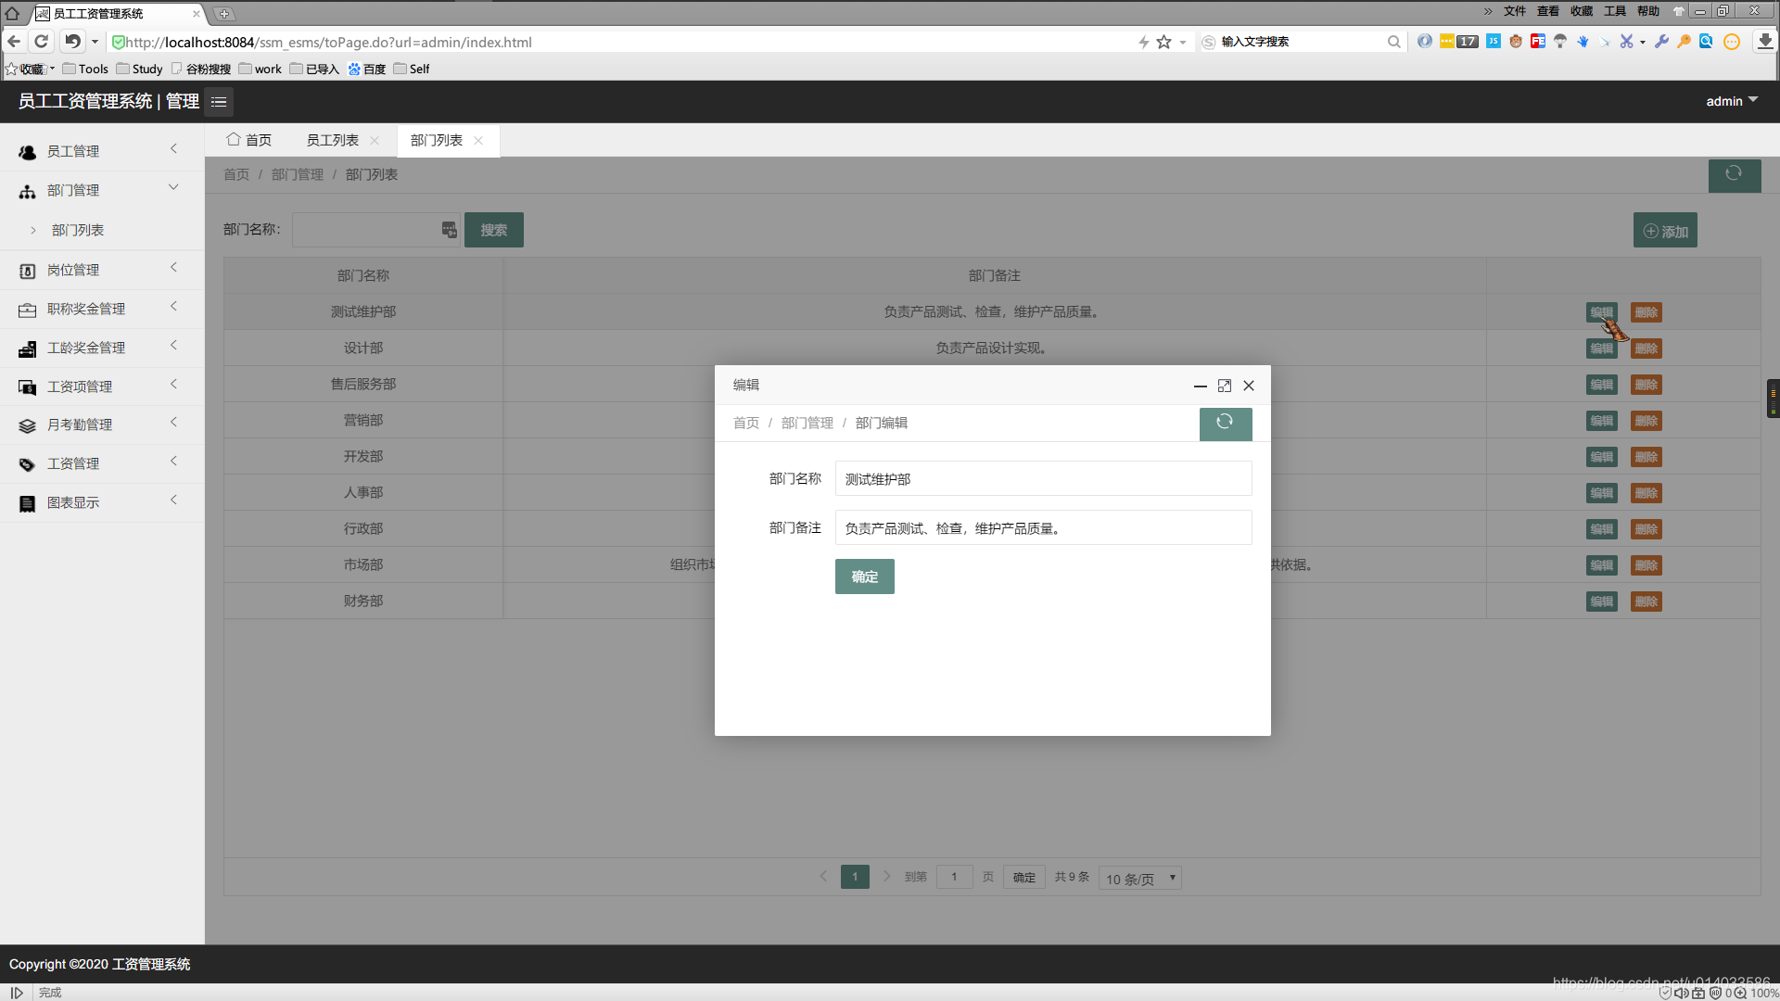Click the scissors screenshot tool icon
This screenshot has height=1001, width=1780.
tap(1626, 42)
